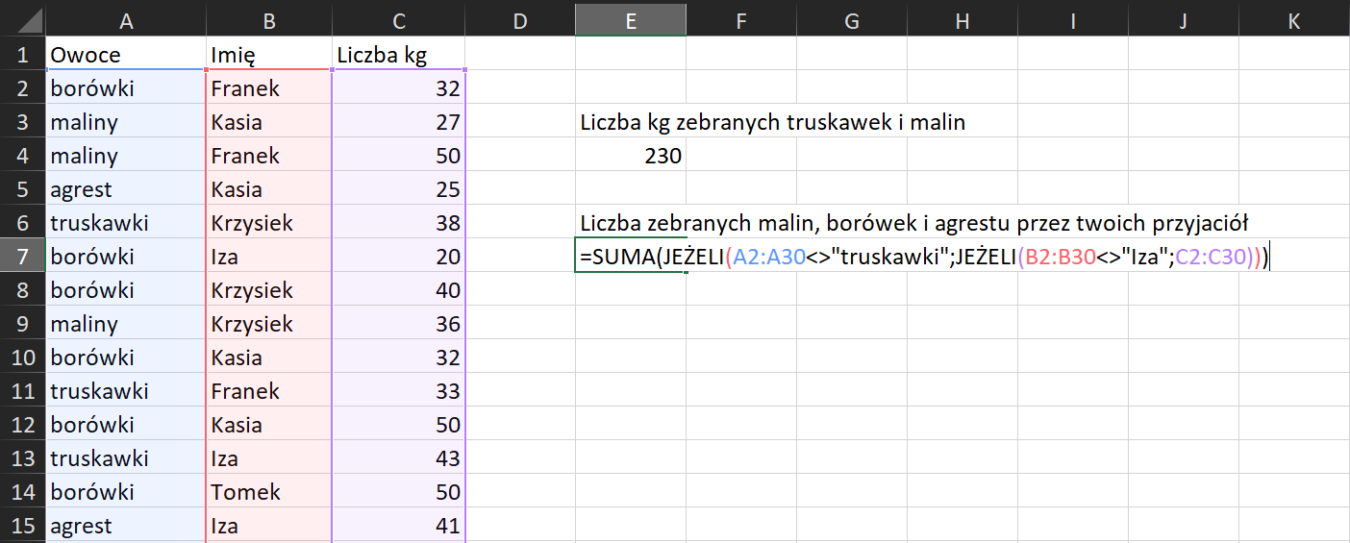Image resolution: width=1350 pixels, height=543 pixels.
Task: Select the "Krzysiek" cell in row 6
Action: [x=268, y=223]
